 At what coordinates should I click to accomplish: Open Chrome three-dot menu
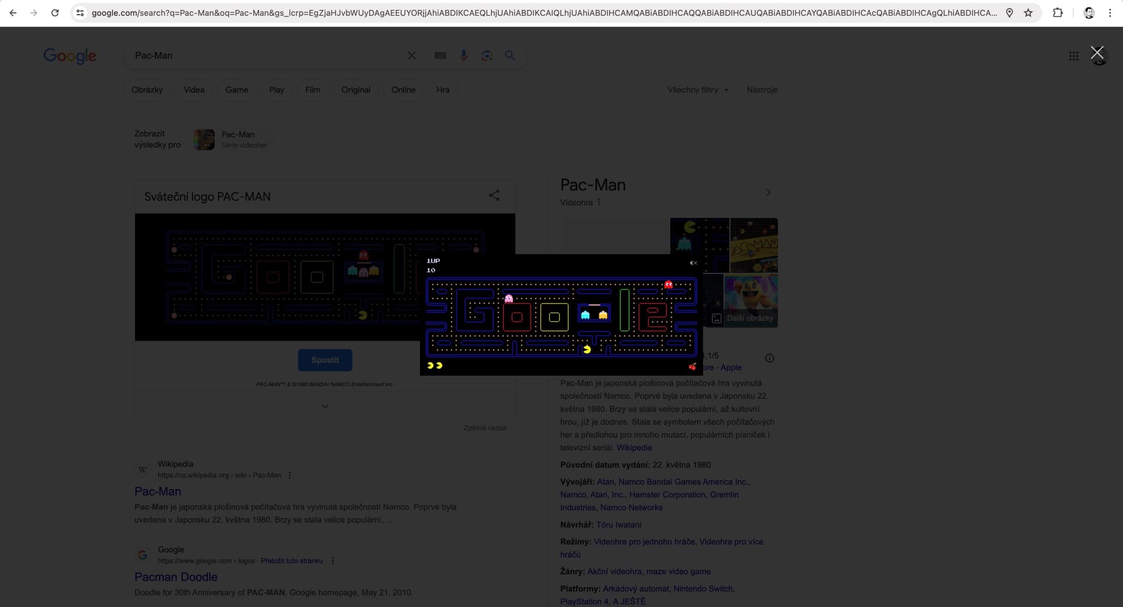tap(1110, 13)
